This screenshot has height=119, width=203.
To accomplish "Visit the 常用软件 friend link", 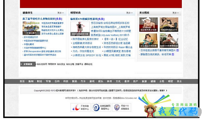I will point(52,64).
